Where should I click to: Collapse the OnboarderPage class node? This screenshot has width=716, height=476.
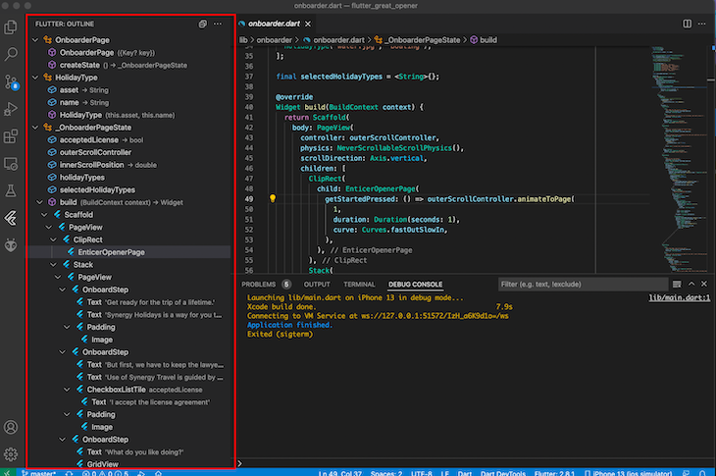(x=35, y=39)
